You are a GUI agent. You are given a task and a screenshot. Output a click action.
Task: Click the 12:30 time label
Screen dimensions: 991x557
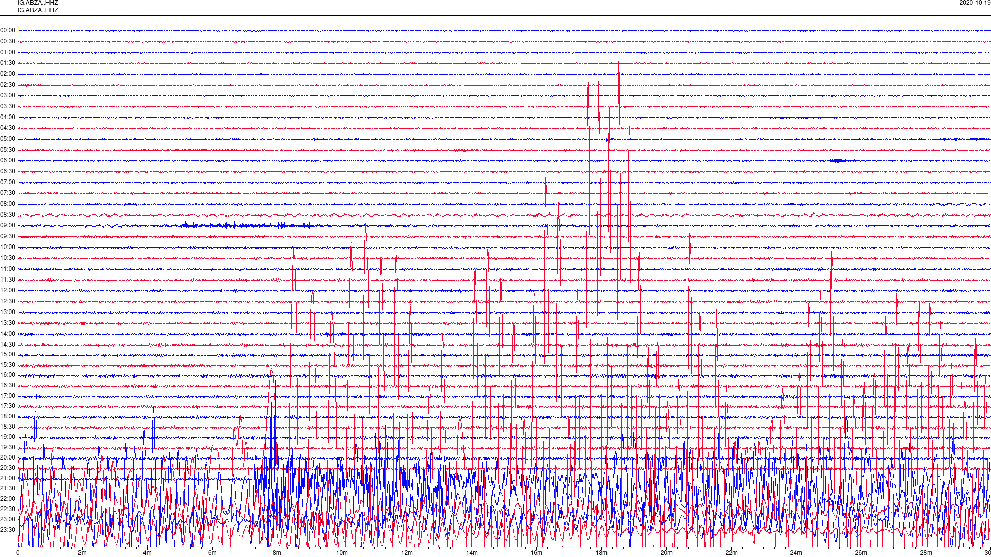(8, 302)
